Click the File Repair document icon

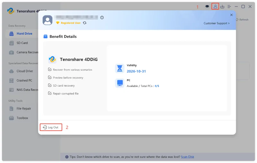click(x=11, y=109)
